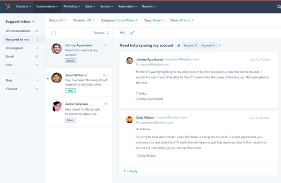This screenshot has width=281, height=183.
Task: Click the Reply link below message
Action: coord(131,171)
